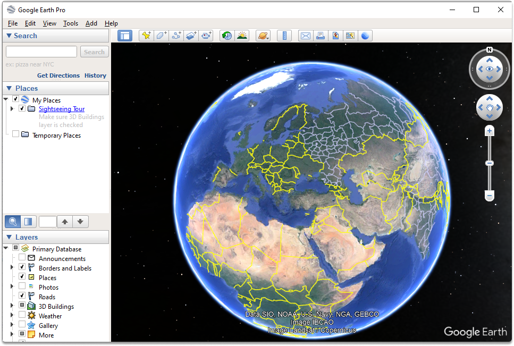Enable the Photos layer checkbox
514x346 pixels.
tap(22, 286)
